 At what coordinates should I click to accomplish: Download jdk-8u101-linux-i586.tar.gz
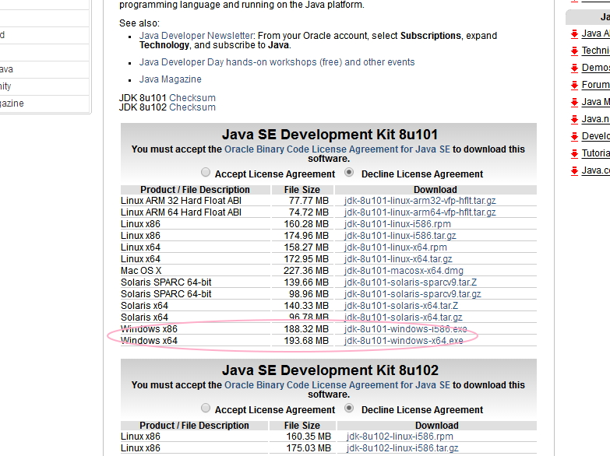(400, 236)
